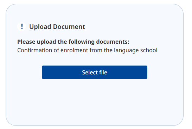The height and width of the screenshot is (129, 192).
Task: Open the file chooser via Select file
Action: (x=95, y=72)
